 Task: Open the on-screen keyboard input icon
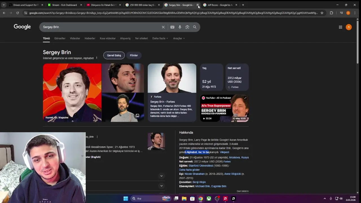tap(172, 27)
